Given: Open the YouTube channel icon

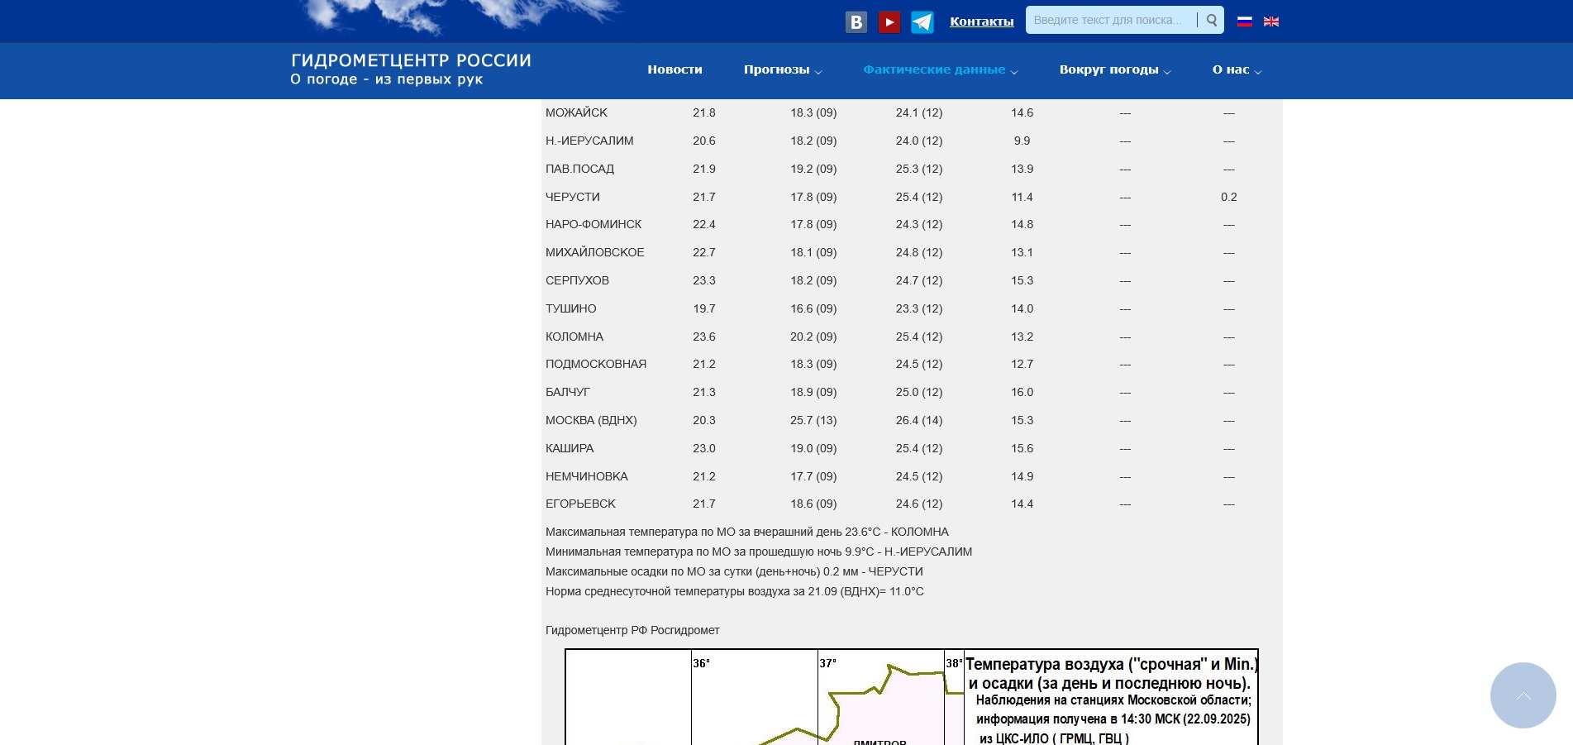Looking at the screenshot, I should tap(889, 22).
